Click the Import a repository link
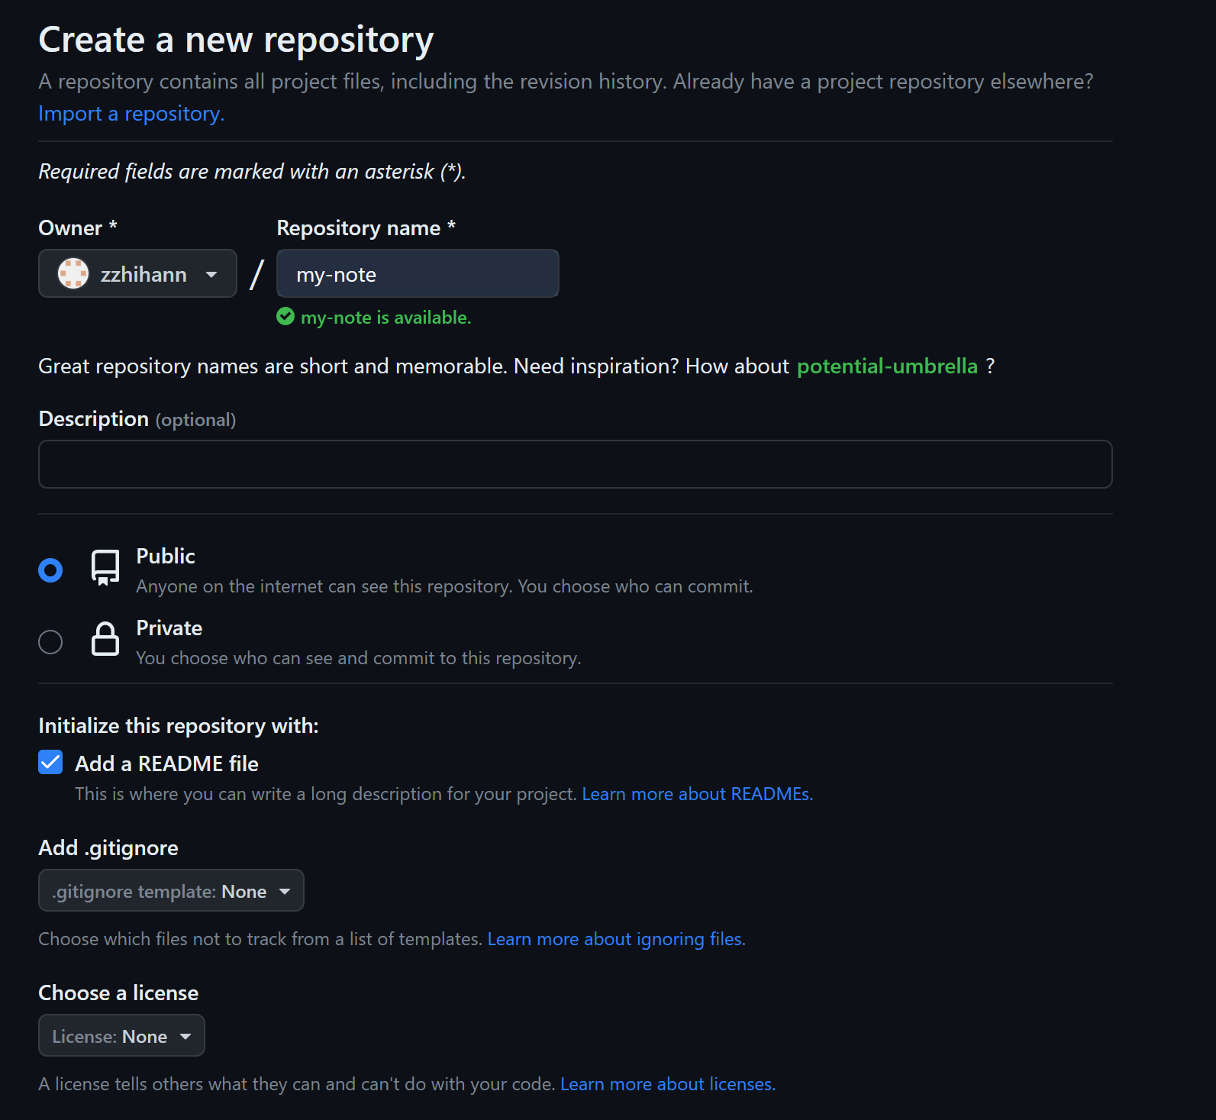The width and height of the screenshot is (1216, 1120). click(x=131, y=114)
